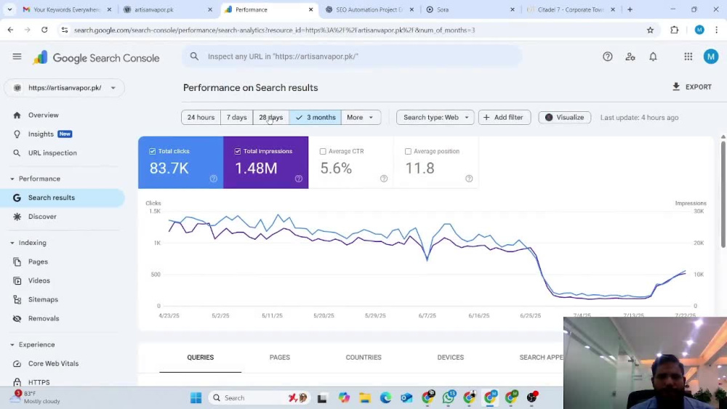Open the Help question mark icon
Screen dimensions: 727x409
coord(607,57)
